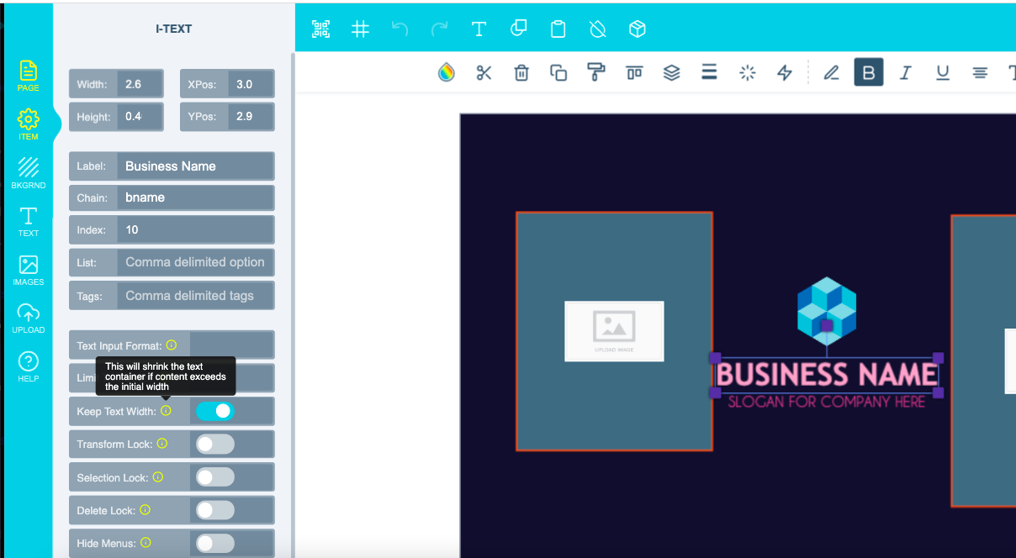Turn off Keep Text Width switch

(x=214, y=411)
